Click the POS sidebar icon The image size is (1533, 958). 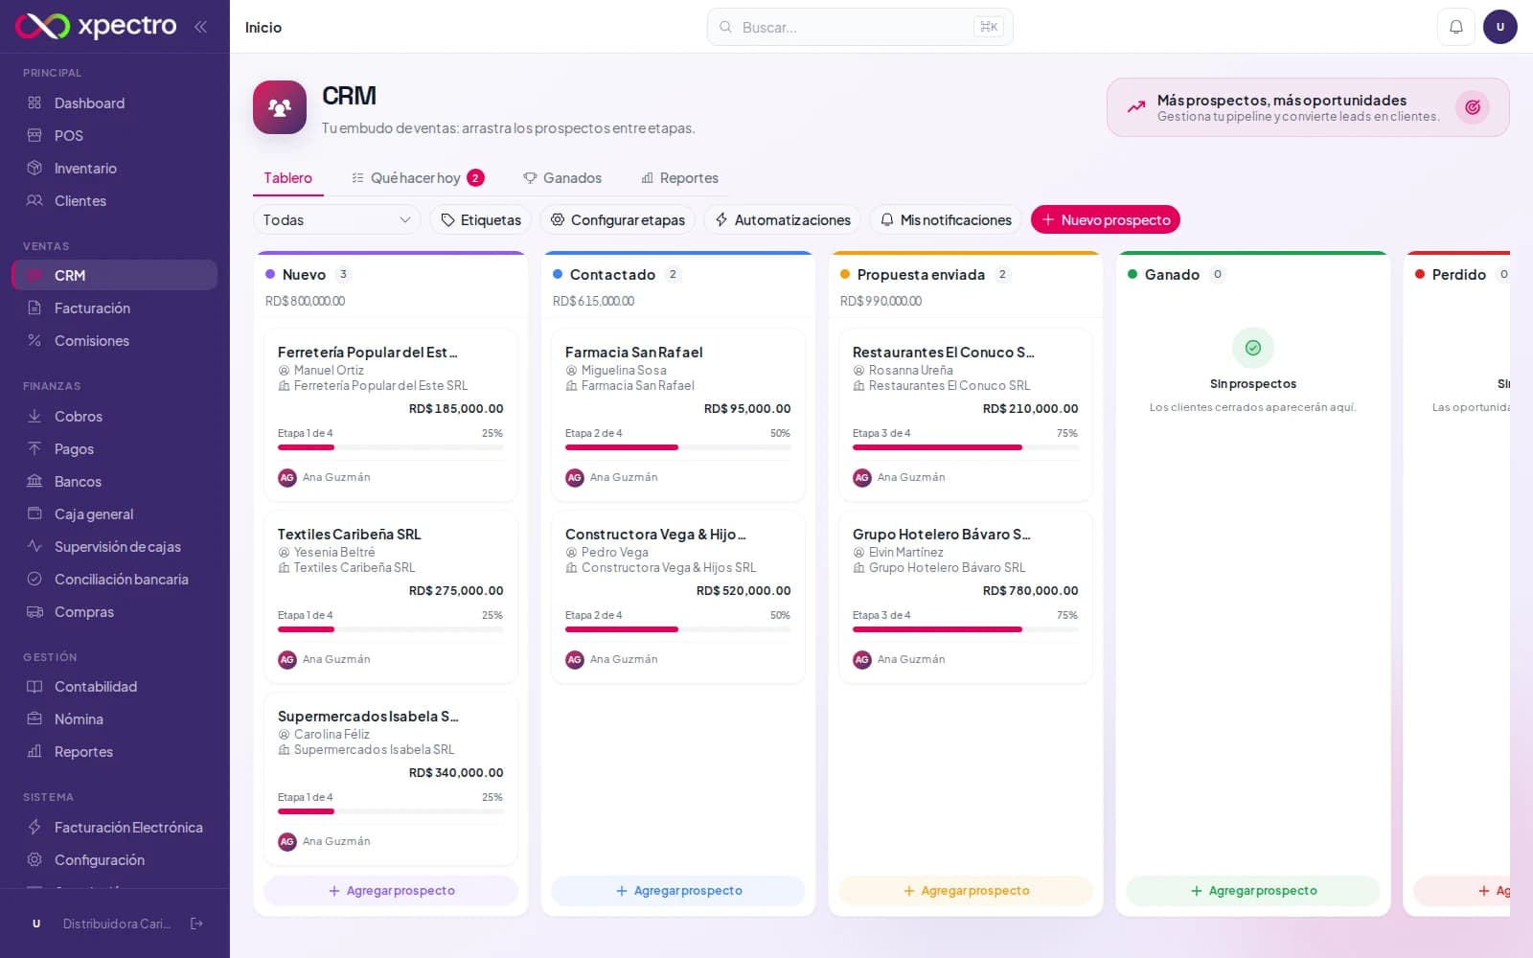click(x=34, y=135)
